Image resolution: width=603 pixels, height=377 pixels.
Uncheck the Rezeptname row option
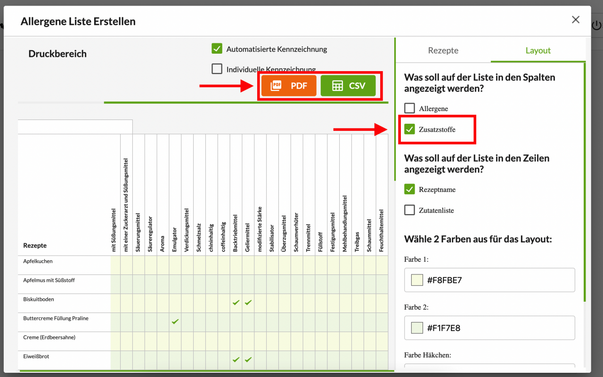coord(410,190)
